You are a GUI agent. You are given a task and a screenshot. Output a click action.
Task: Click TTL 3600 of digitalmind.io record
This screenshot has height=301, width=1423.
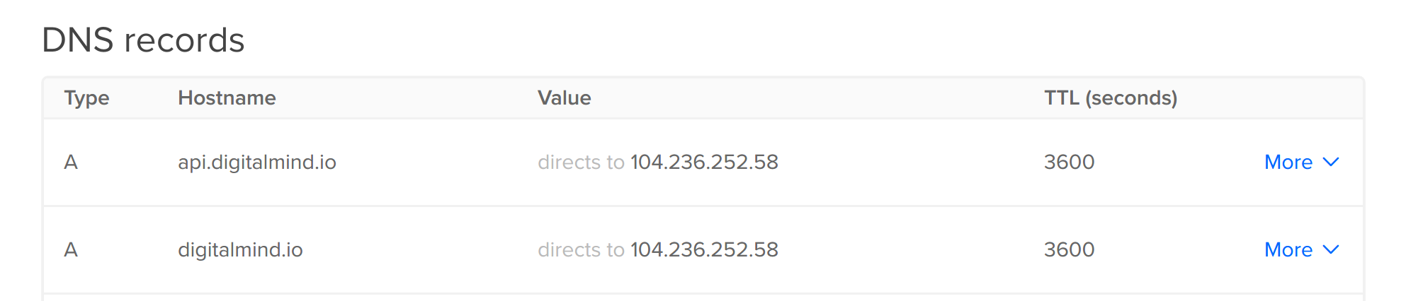[1069, 250]
